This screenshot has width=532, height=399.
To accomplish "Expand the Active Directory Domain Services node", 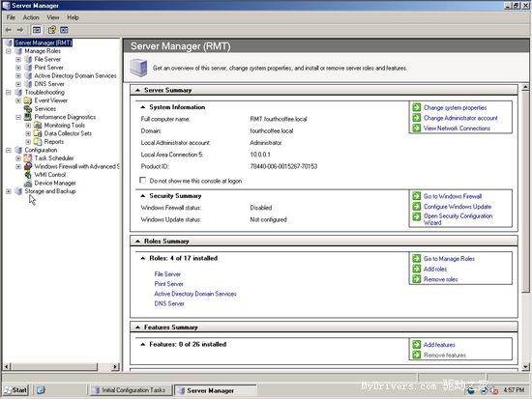I will click(x=18, y=76).
